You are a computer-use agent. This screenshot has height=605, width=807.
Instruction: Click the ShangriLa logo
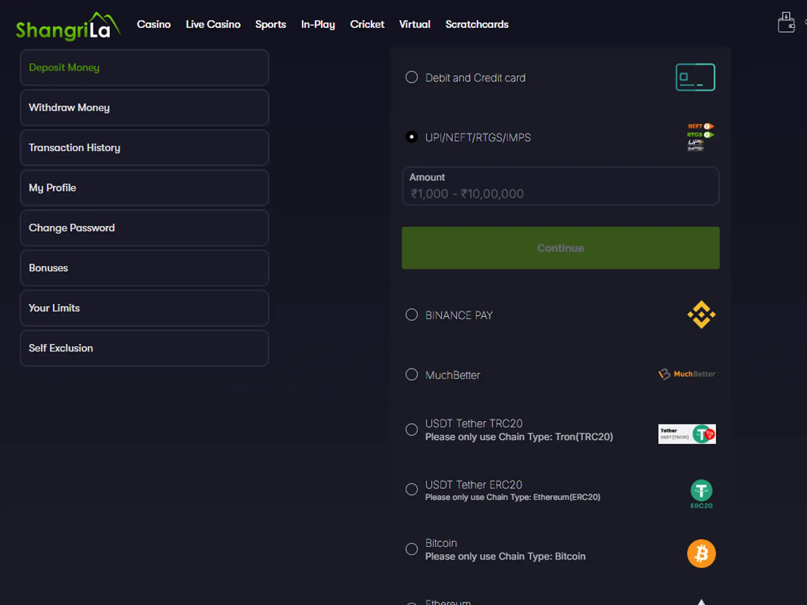click(x=68, y=26)
